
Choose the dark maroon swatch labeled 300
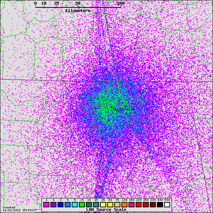(x=153, y=205)
